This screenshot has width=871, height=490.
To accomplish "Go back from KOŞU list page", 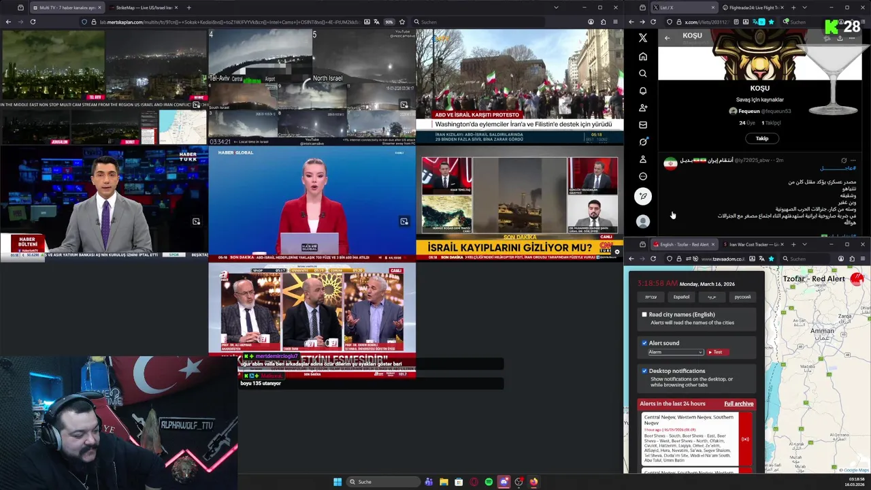I will pos(667,37).
